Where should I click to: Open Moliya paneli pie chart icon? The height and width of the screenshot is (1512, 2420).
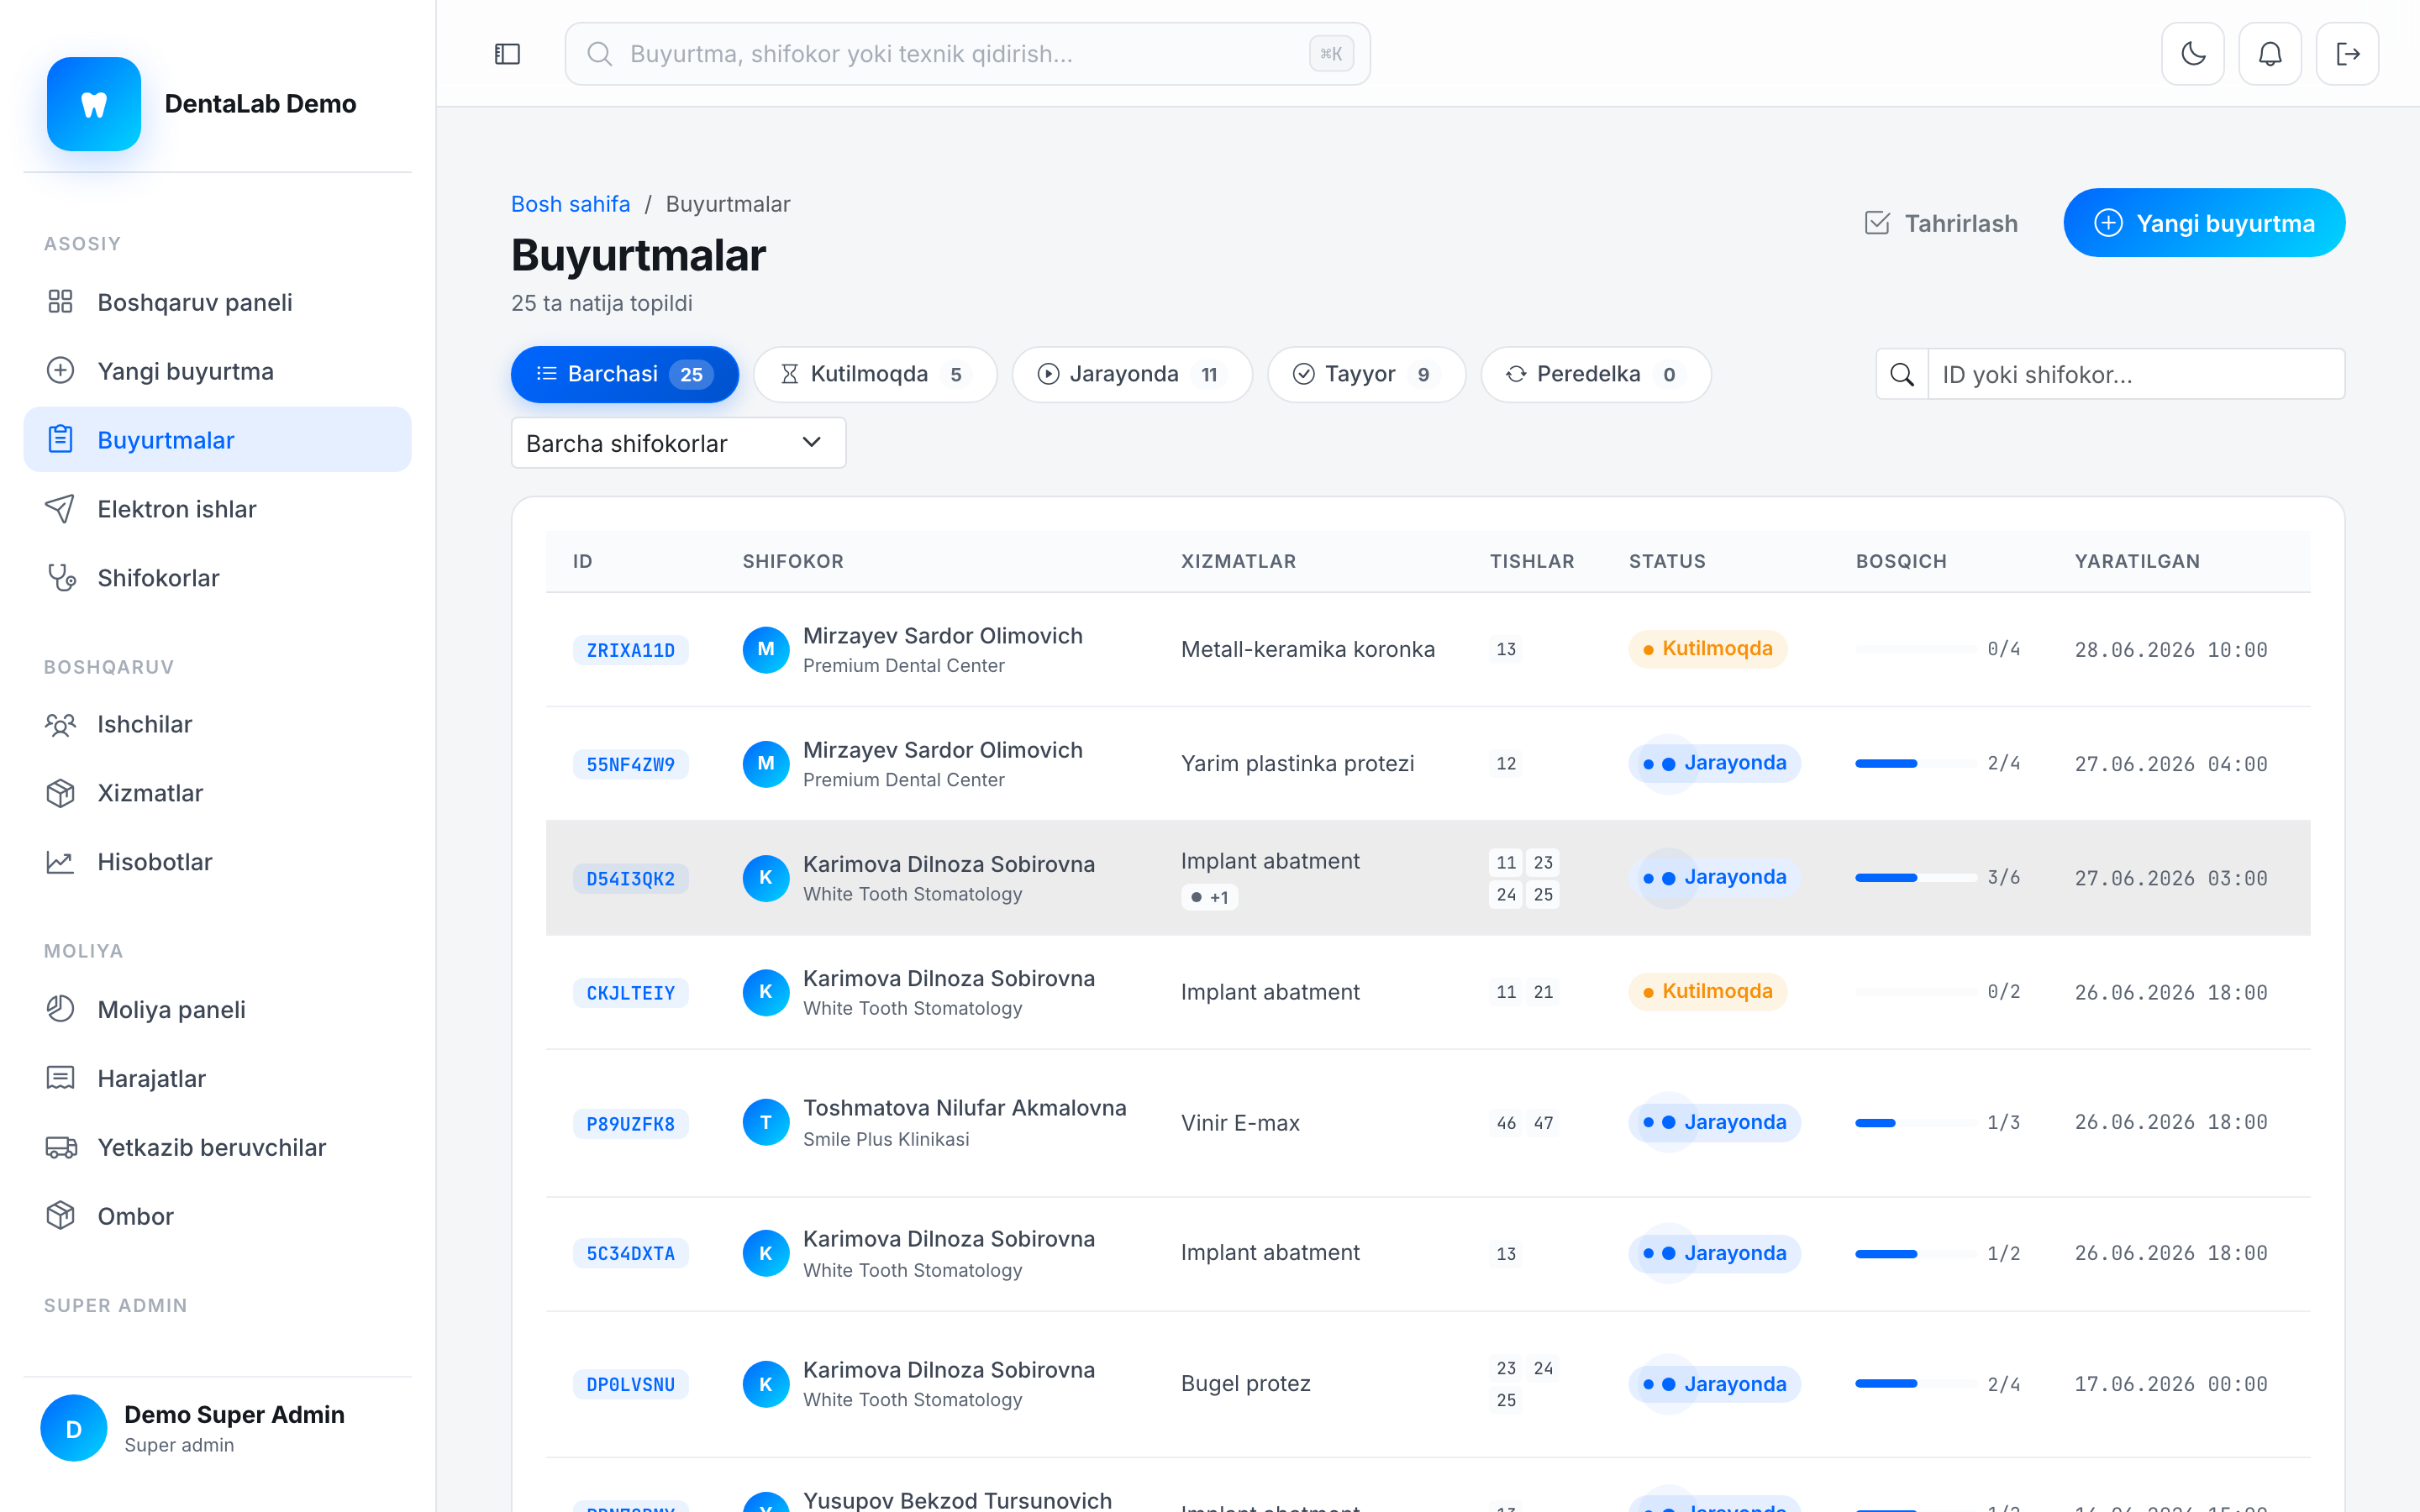point(60,1009)
